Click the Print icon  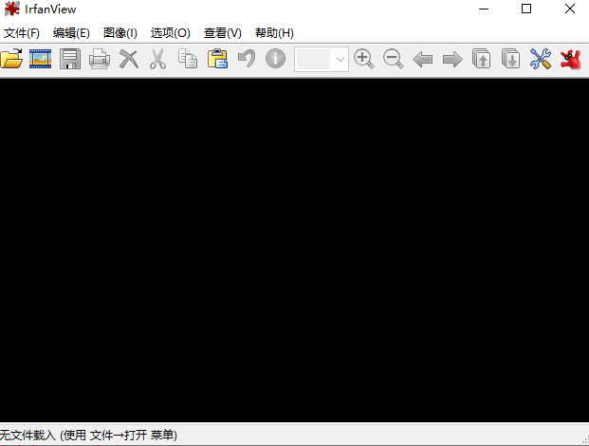[x=100, y=59]
